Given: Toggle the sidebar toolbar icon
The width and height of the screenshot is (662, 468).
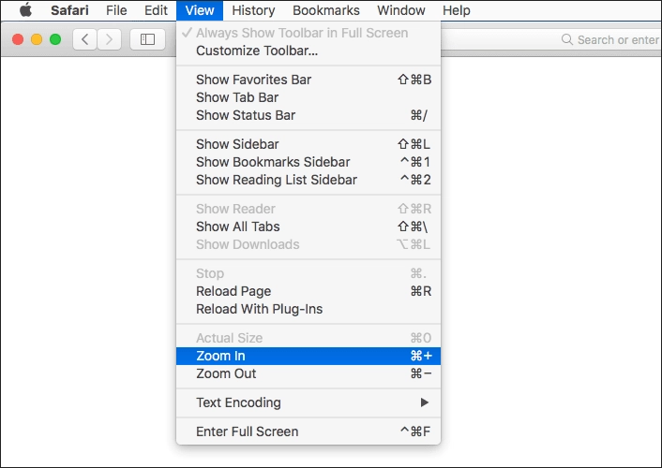Looking at the screenshot, I should point(147,39).
